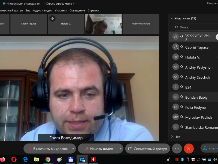Screen dimensions: 218x164
Task: Click the Совместный доступ share button
Action: coord(147,149)
